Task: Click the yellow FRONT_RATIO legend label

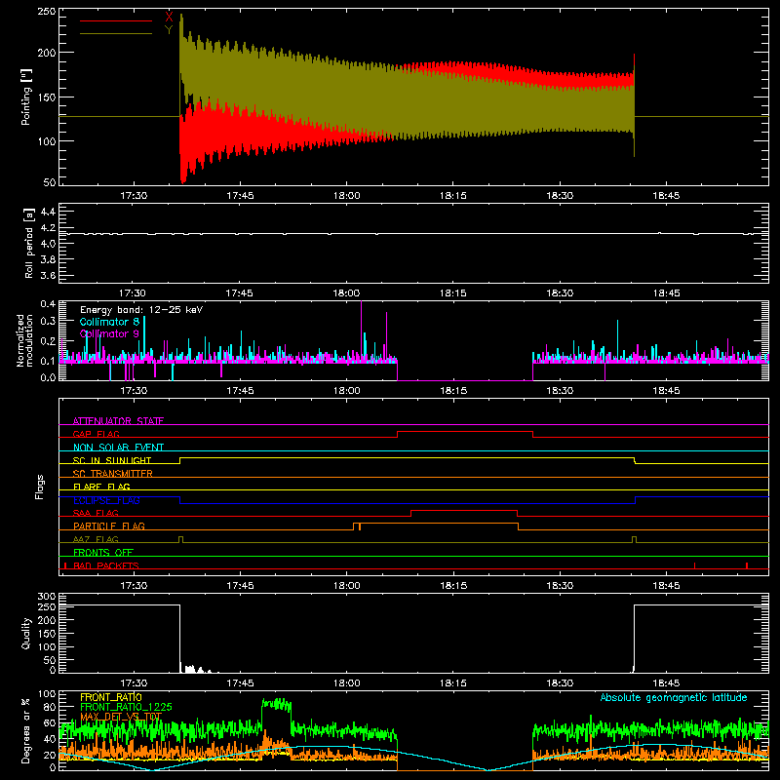Action: tap(111, 697)
